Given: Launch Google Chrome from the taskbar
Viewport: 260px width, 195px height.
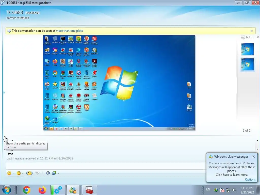Looking at the screenshot, I should point(26,190).
